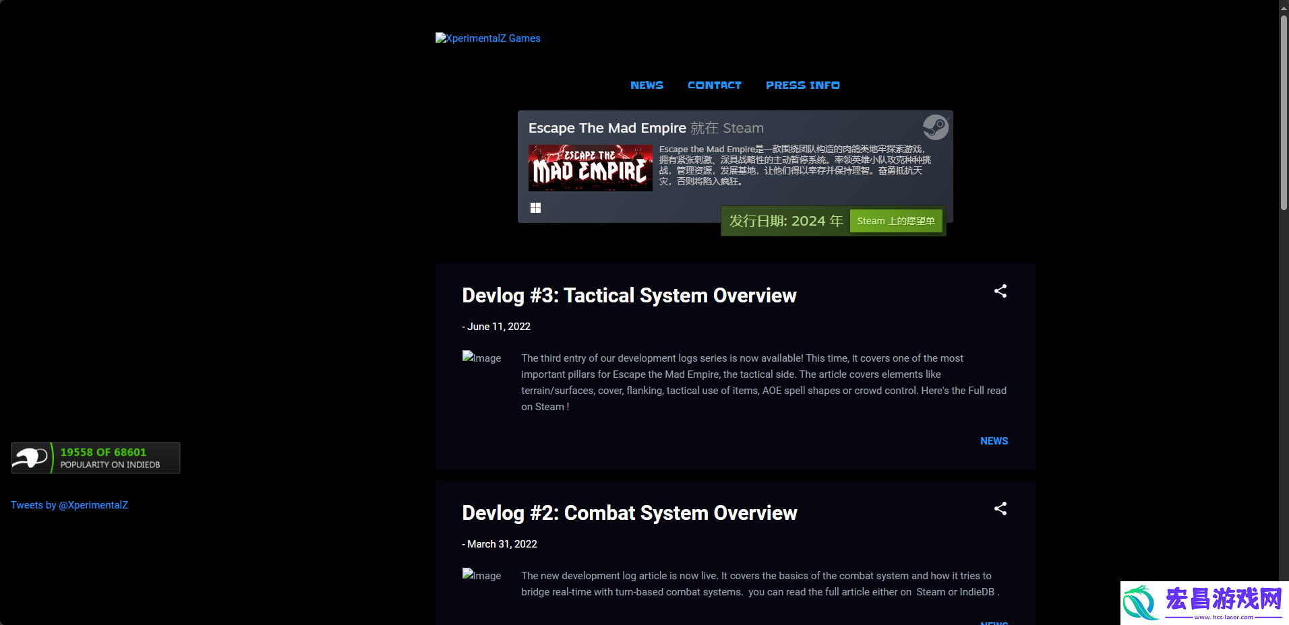
Task: Open the PRESS INFO menu item
Action: pyautogui.click(x=802, y=85)
